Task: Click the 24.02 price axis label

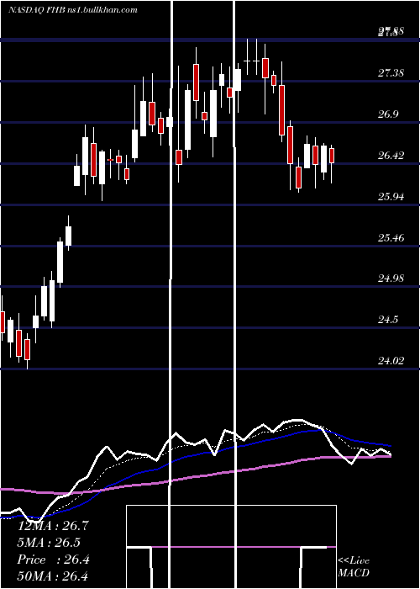Action: coord(391,361)
